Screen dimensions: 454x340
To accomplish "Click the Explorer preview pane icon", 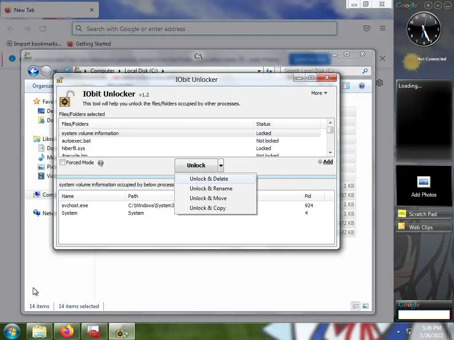I will 346,86.
